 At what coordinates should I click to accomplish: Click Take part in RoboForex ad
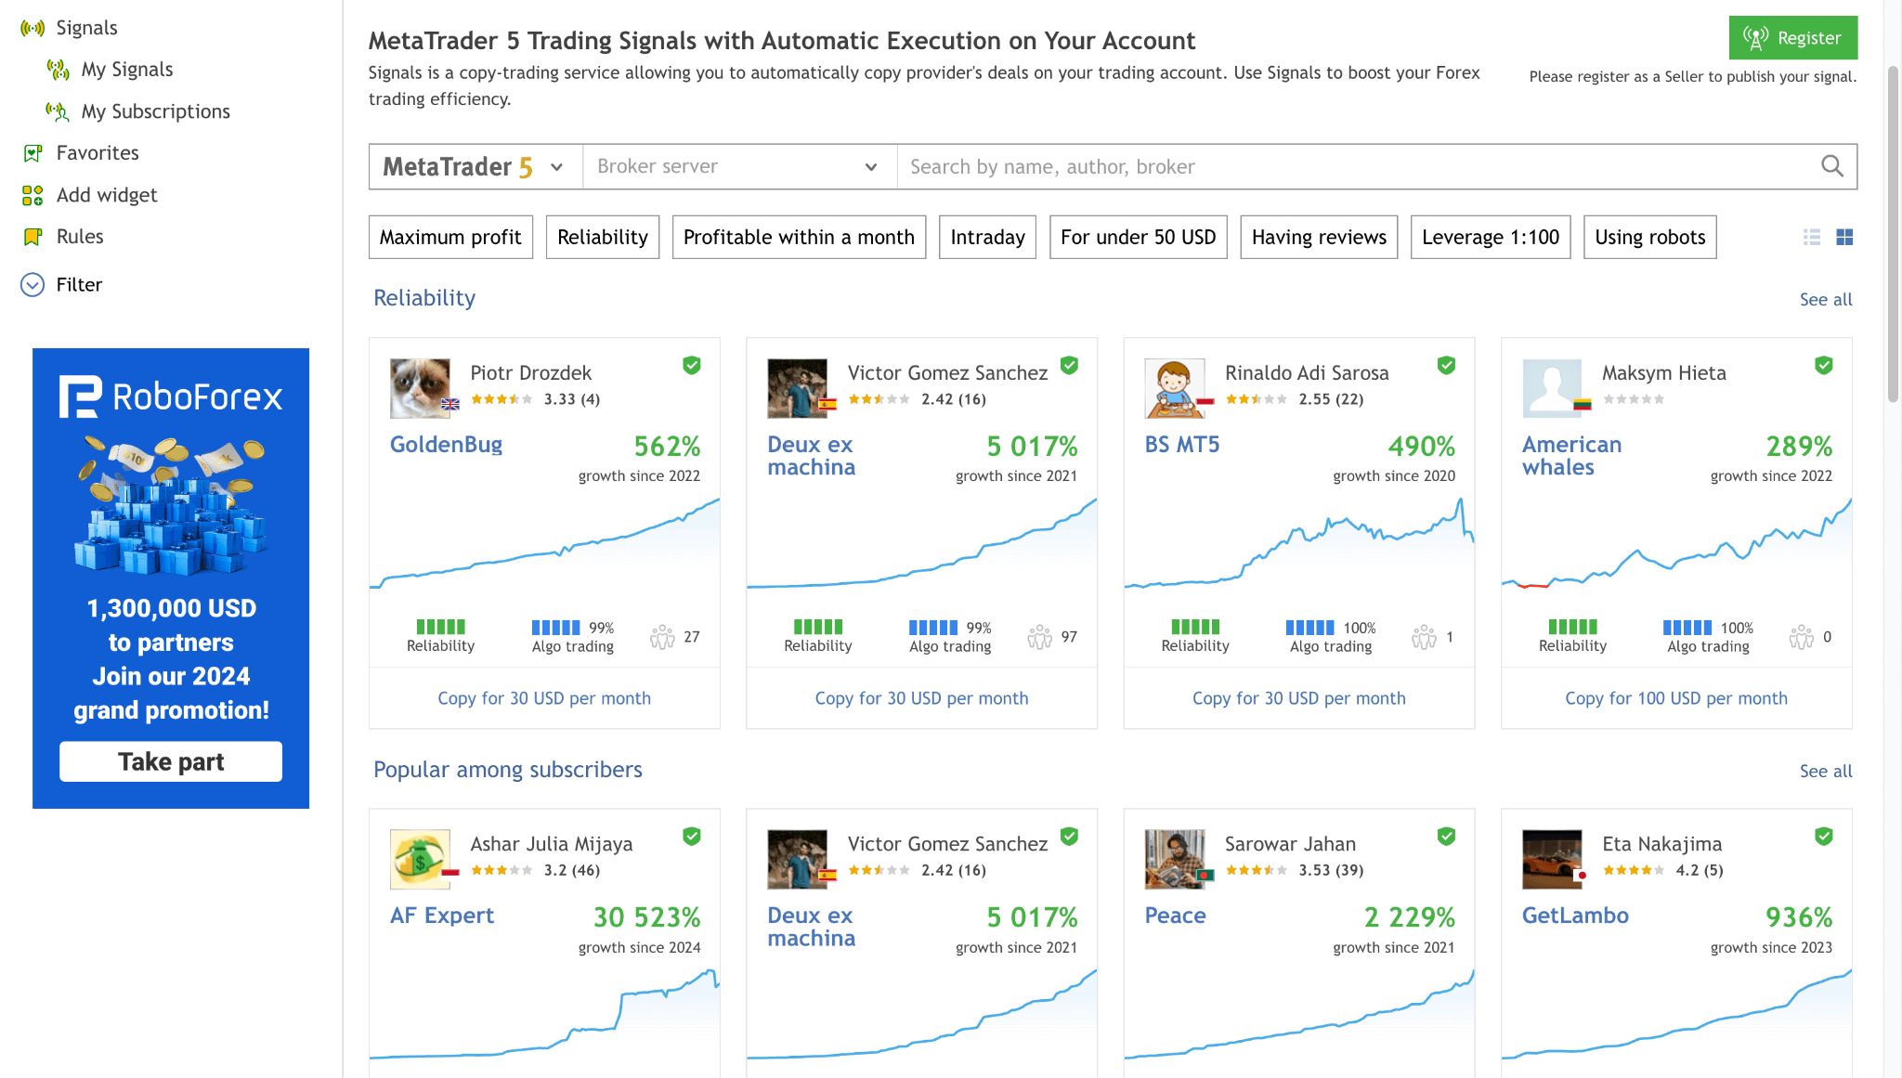171,761
